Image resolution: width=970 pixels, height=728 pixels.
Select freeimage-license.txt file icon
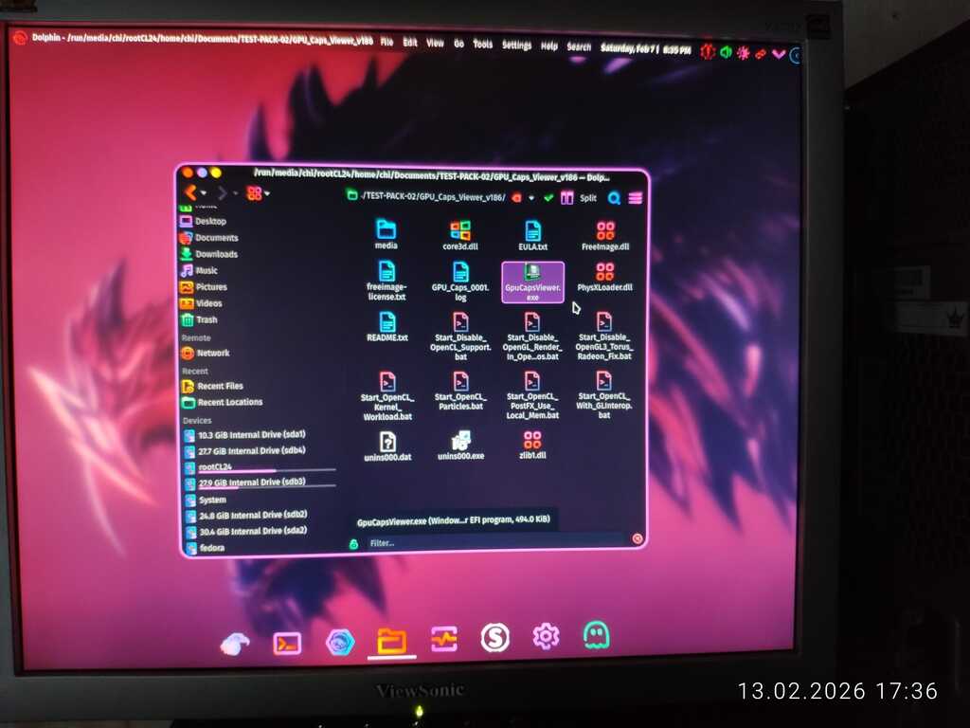(386, 271)
